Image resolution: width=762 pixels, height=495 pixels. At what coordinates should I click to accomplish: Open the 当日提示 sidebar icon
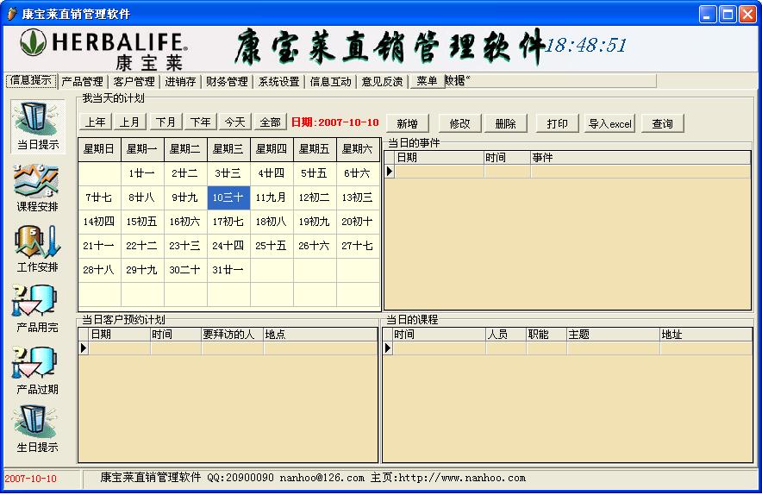(x=38, y=127)
